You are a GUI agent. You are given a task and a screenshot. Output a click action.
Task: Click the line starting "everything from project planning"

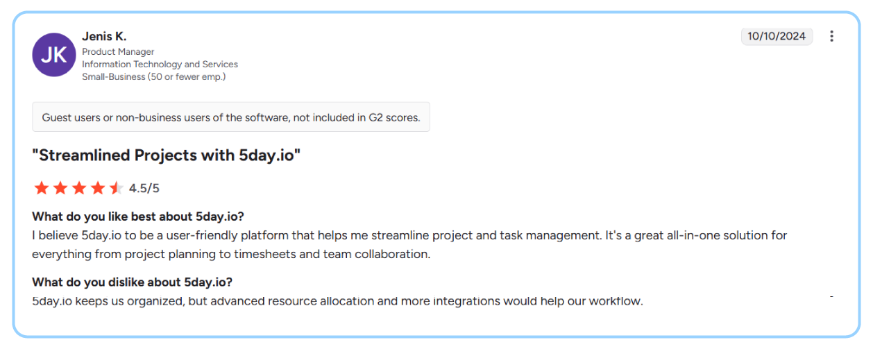coord(231,254)
